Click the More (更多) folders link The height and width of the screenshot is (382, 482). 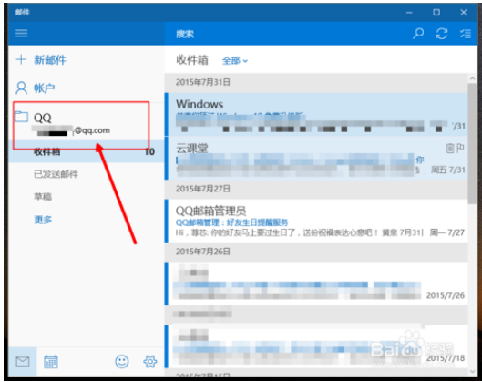click(x=43, y=220)
